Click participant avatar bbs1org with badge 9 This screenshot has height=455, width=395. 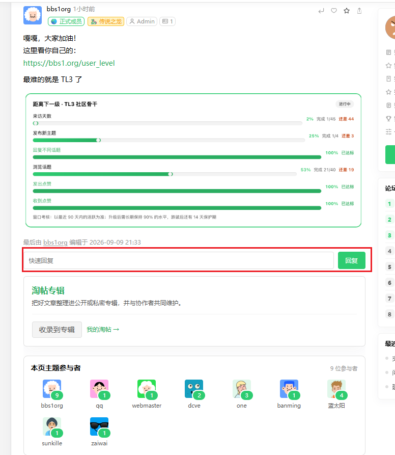[52, 389]
